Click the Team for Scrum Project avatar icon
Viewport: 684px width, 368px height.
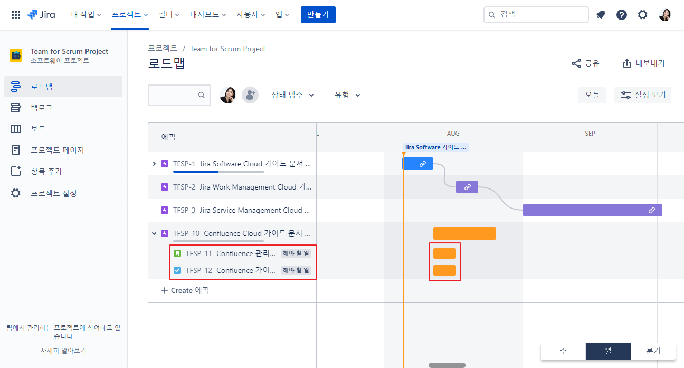(x=16, y=55)
